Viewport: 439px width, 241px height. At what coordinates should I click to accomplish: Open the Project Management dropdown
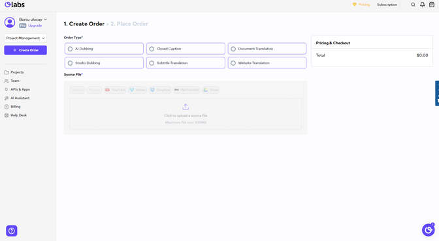click(x=25, y=38)
